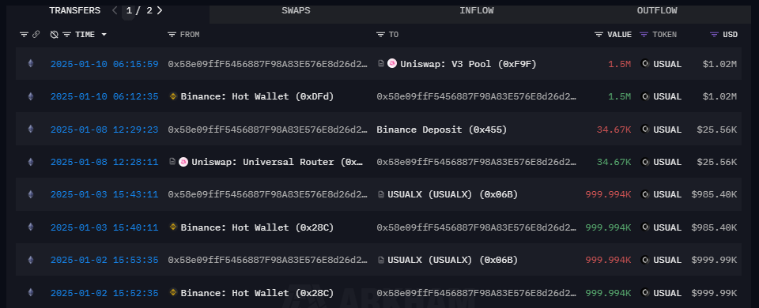
Task: Click Uniswap logo next to V3 Pool
Action: [392, 63]
